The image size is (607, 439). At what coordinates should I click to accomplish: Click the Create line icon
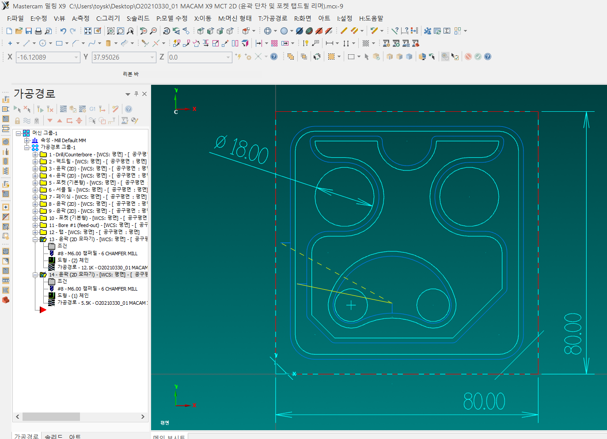pos(27,43)
